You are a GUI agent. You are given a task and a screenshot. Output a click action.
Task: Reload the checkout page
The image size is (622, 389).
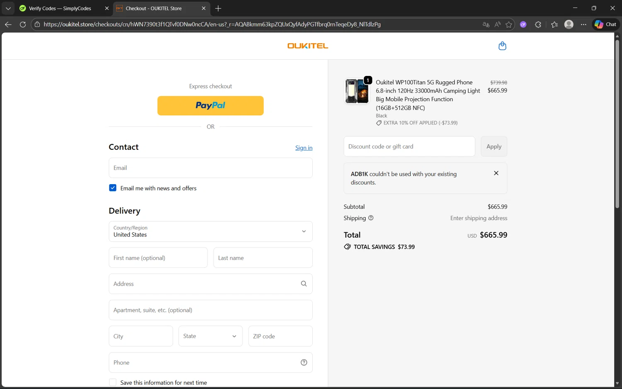point(23,24)
